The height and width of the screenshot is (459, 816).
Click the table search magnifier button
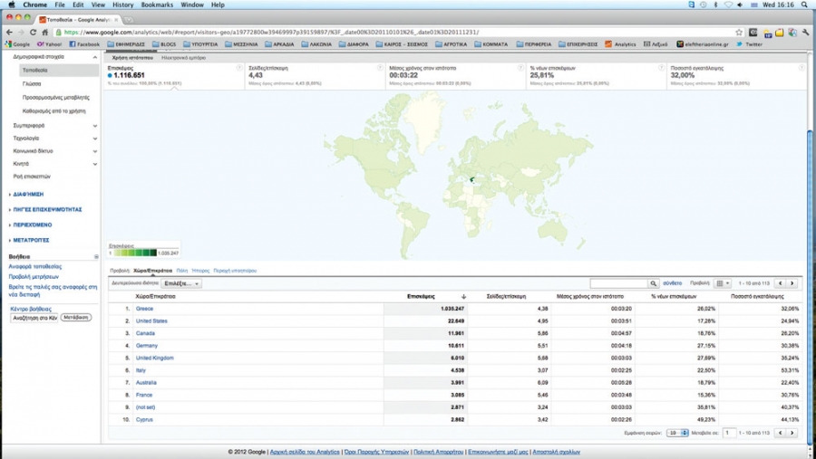point(652,283)
